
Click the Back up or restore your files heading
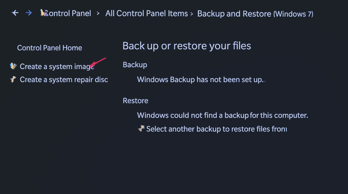coord(187,46)
